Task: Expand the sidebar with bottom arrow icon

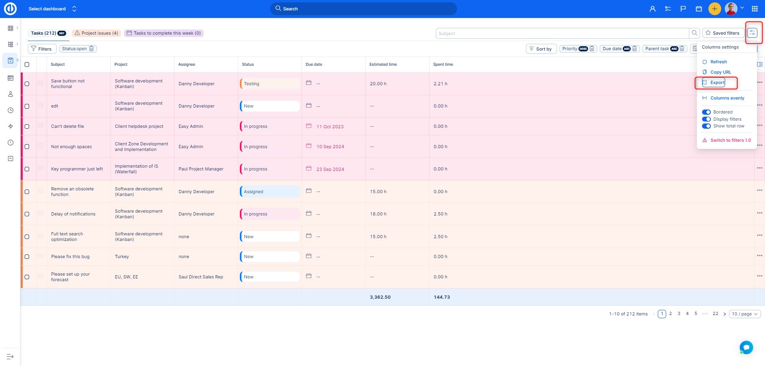Action: [x=10, y=356]
